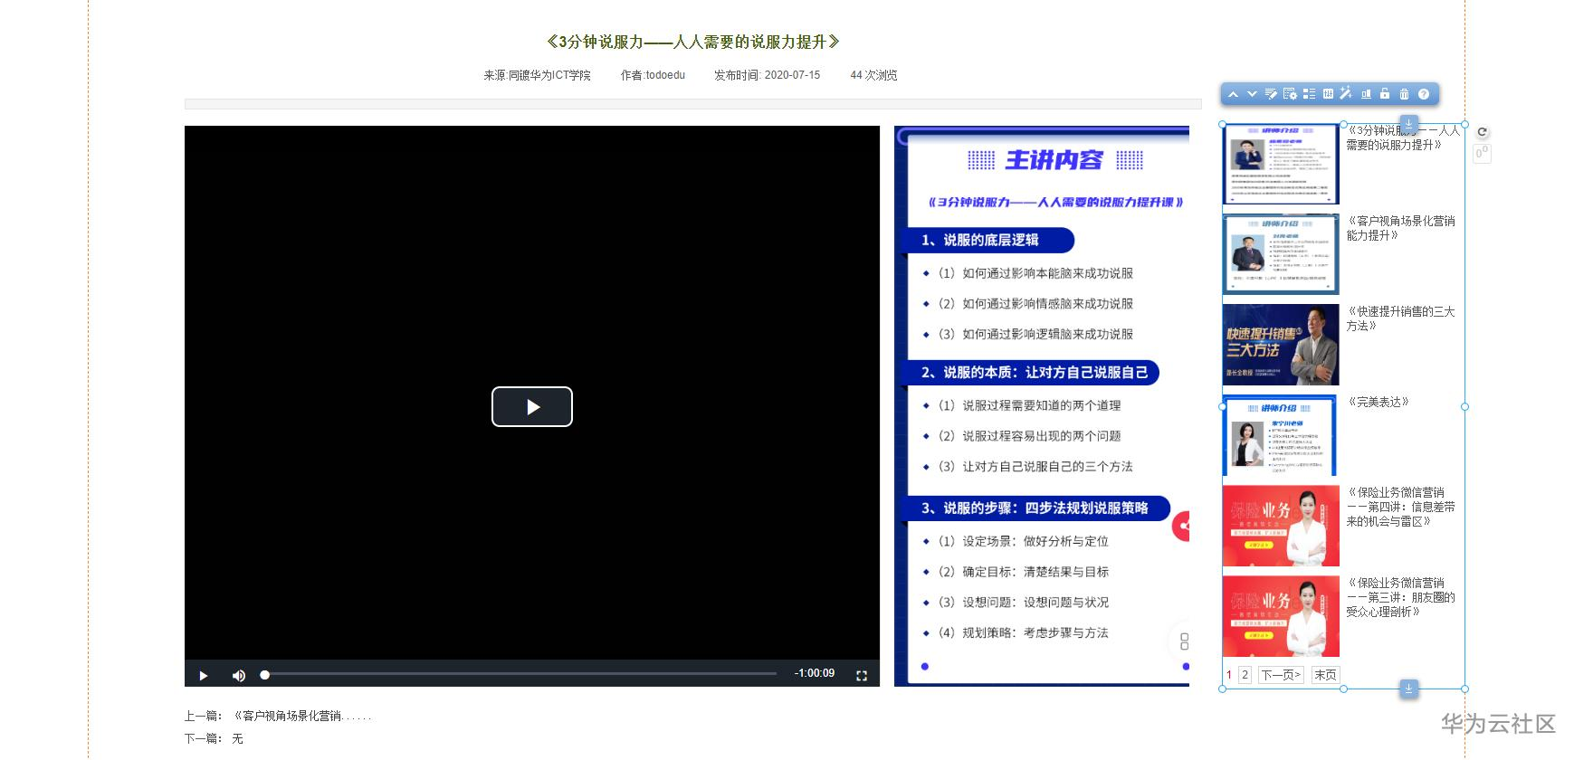The height and width of the screenshot is (760, 1574).
Task: Open thumbnail for 《快速提升销售的三大方法》
Action: coord(1281,345)
